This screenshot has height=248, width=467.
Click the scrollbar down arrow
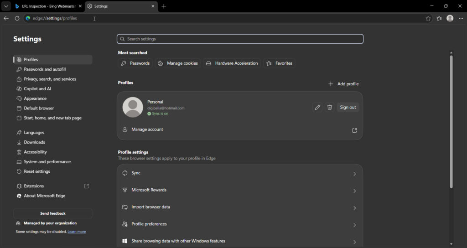451,244
